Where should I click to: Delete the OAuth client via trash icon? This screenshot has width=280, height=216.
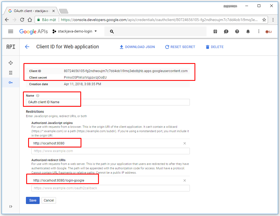[215, 47]
